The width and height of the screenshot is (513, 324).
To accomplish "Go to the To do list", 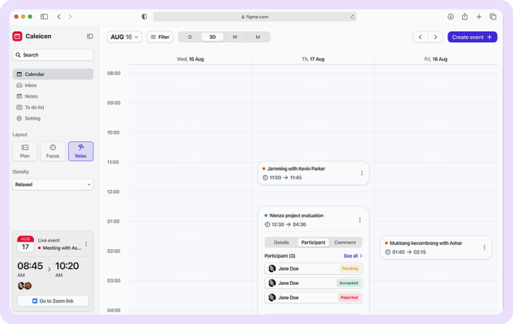I will 34,107.
